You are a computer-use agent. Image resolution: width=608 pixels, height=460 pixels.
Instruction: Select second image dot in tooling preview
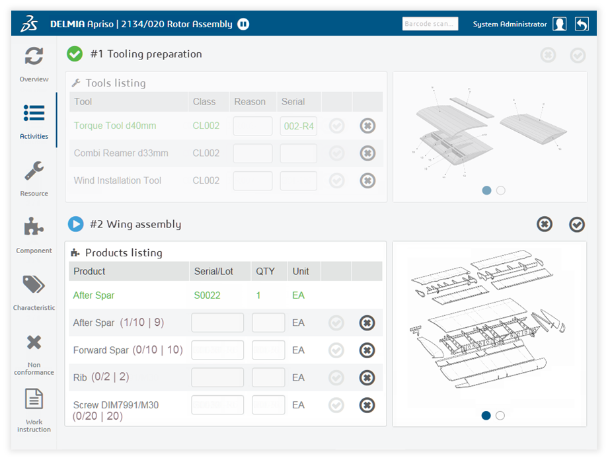coord(500,190)
